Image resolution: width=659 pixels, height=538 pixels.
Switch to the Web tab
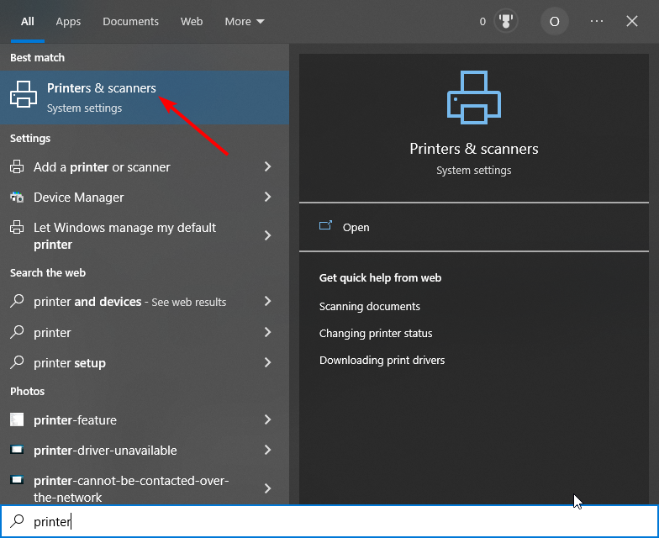pyautogui.click(x=192, y=22)
